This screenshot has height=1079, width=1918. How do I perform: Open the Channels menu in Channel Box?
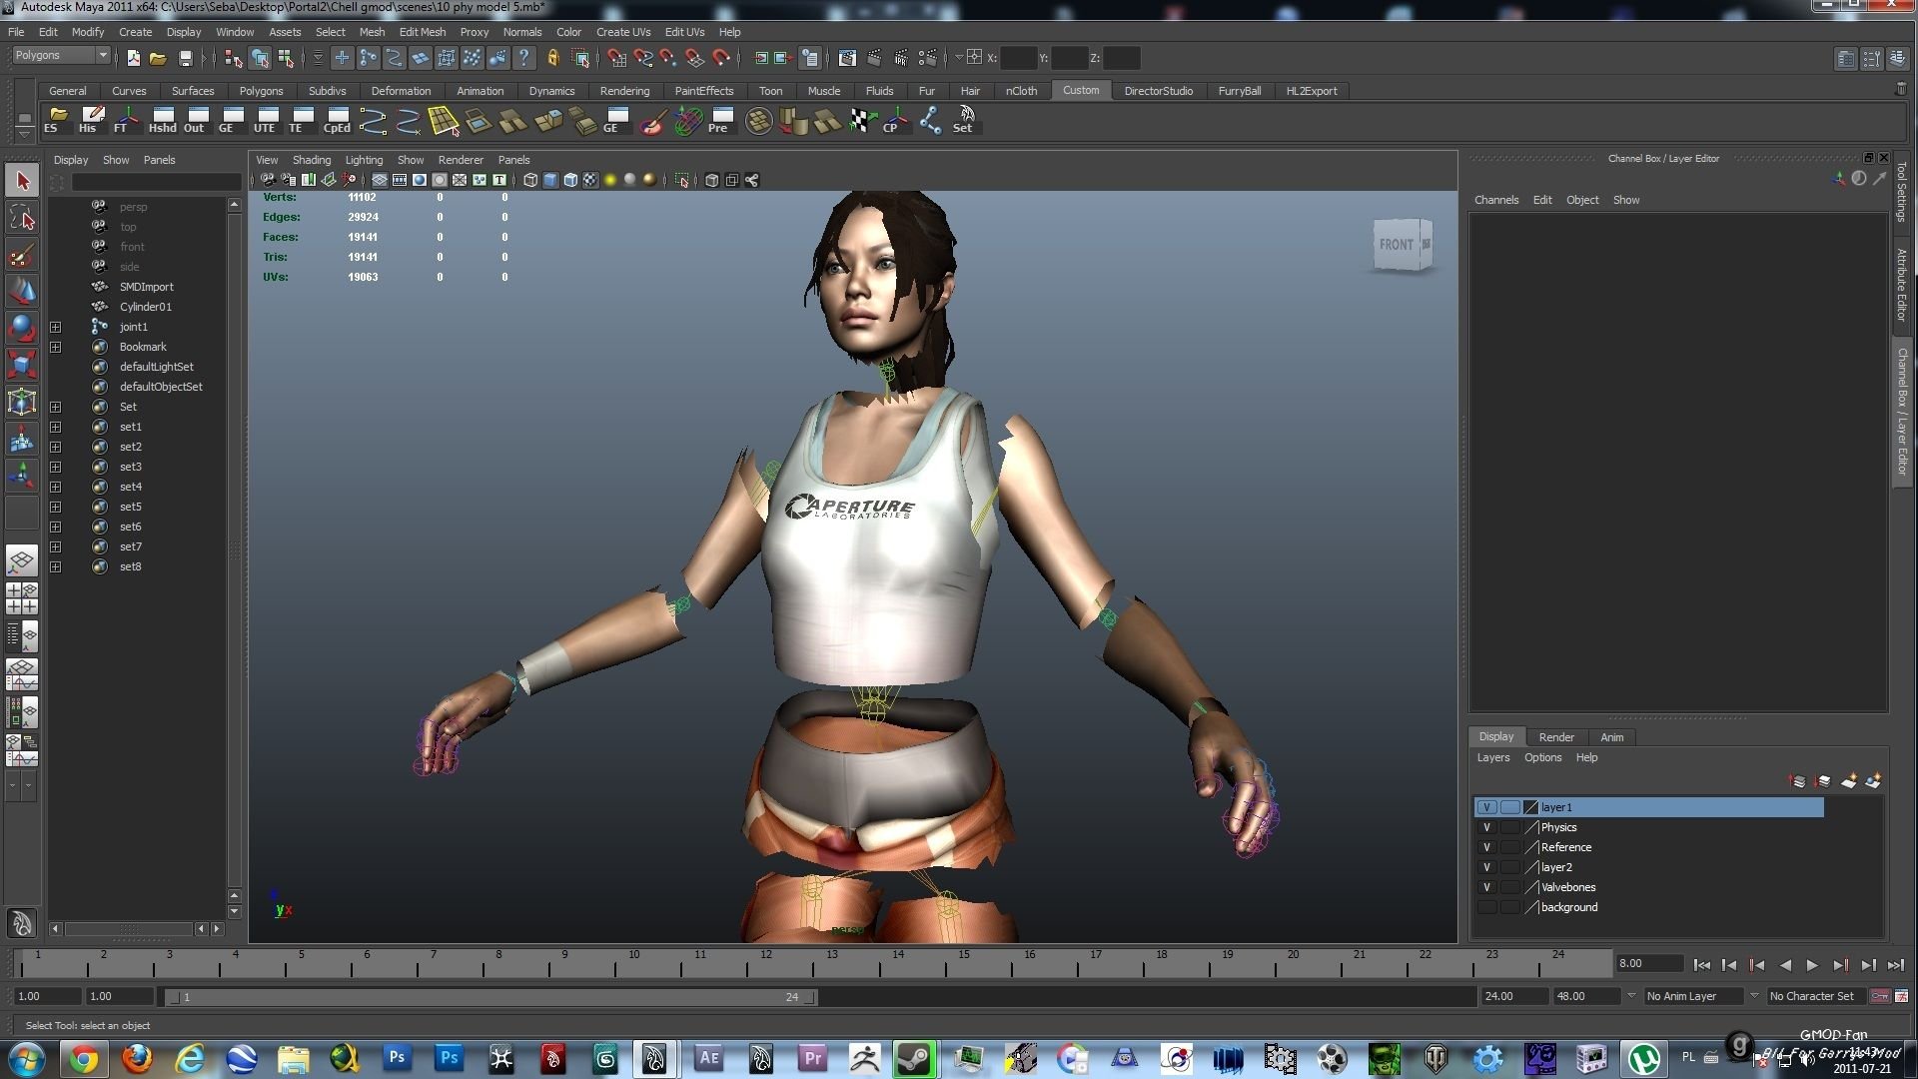[1496, 200]
